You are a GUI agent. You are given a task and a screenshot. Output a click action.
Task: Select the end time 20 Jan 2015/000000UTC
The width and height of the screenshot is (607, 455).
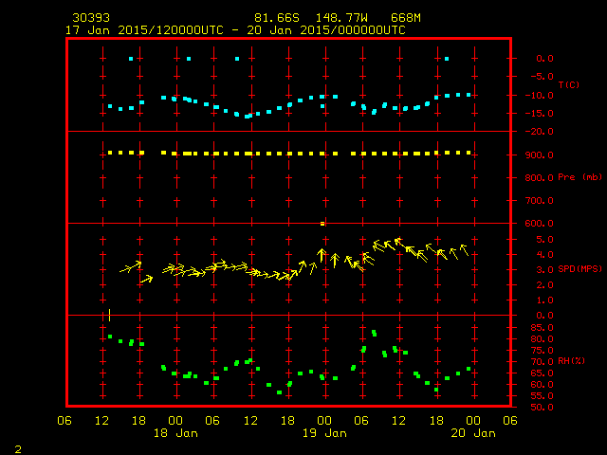click(x=326, y=30)
